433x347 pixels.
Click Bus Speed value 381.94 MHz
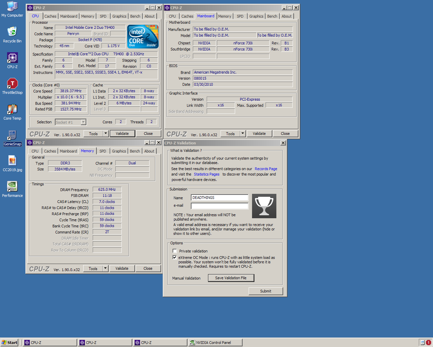(71, 103)
